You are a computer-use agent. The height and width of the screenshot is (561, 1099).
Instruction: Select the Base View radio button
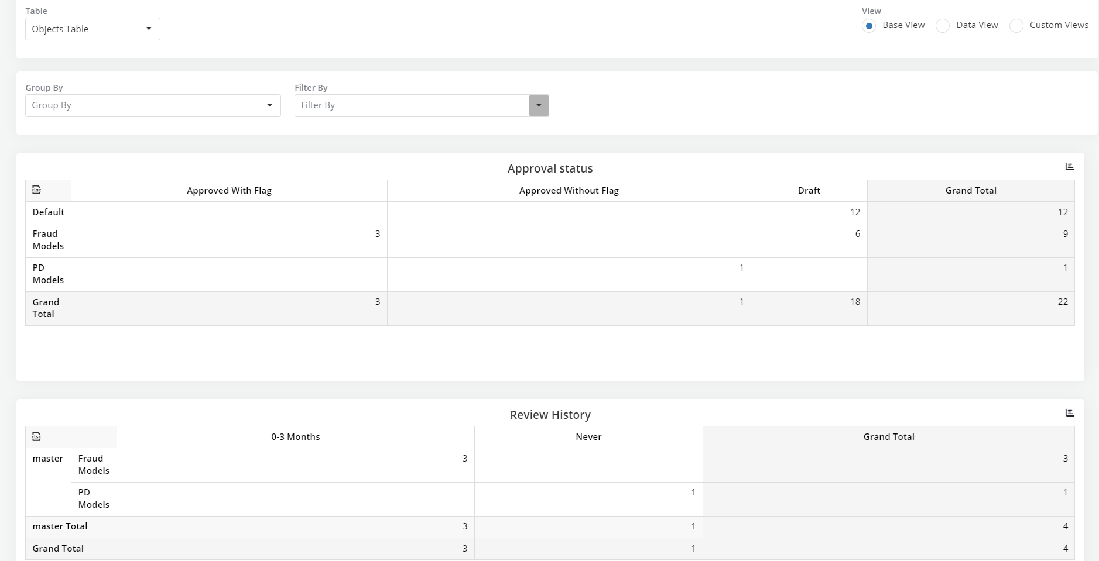point(869,26)
